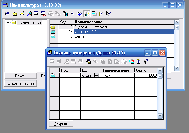Screen dimensions: 189x133
Task: Click the owner table icon in Единицы измерения toolbar
Action: click(x=131, y=61)
